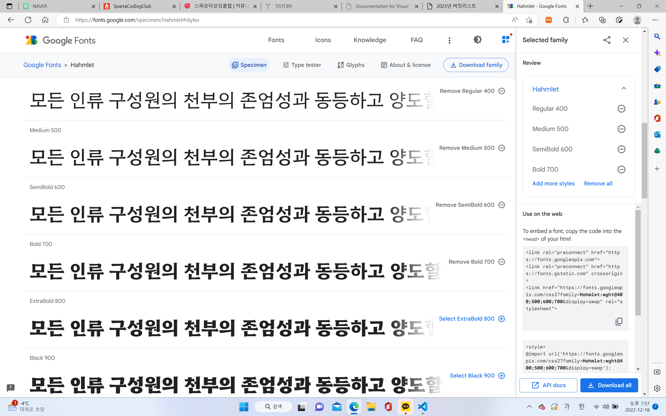Open Icons in the top navigation

[x=323, y=40]
